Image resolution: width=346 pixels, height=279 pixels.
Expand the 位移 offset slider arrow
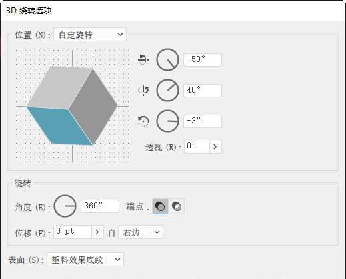[x=97, y=232]
